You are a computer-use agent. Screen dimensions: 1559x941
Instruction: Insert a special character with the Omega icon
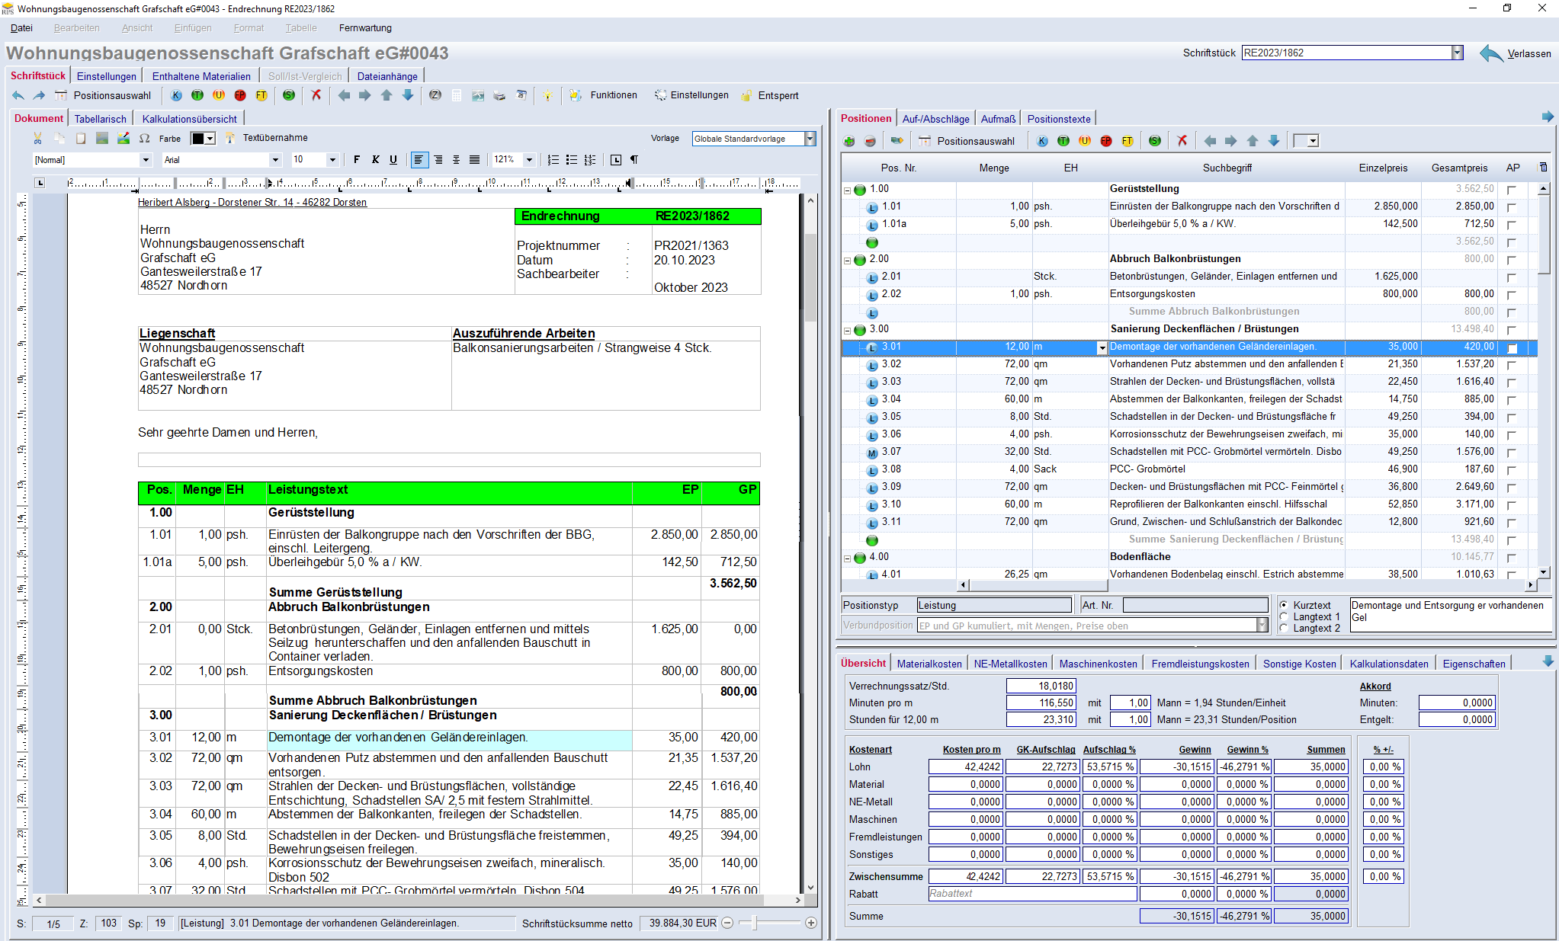click(145, 138)
